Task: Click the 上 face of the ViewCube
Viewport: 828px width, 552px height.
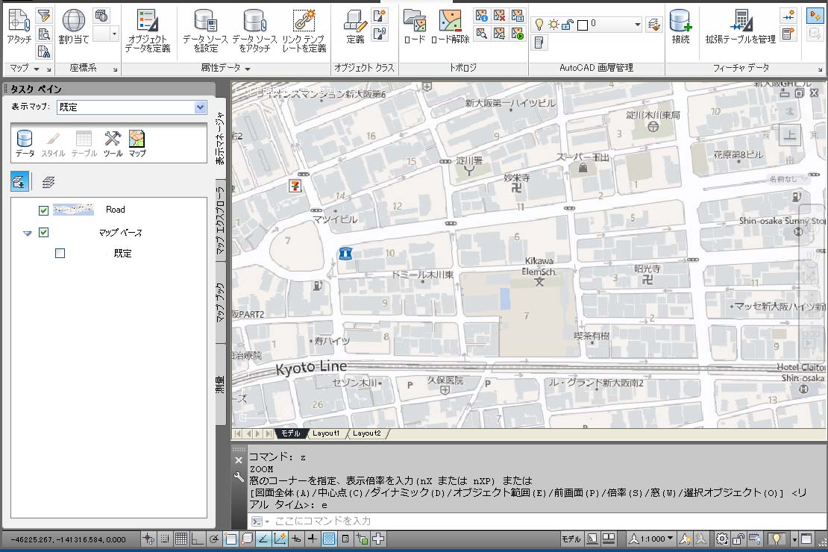Action: point(789,135)
